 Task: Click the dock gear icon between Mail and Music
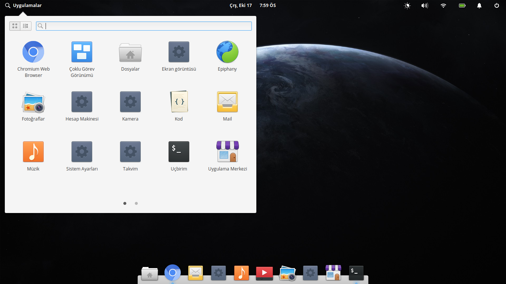pos(219,273)
